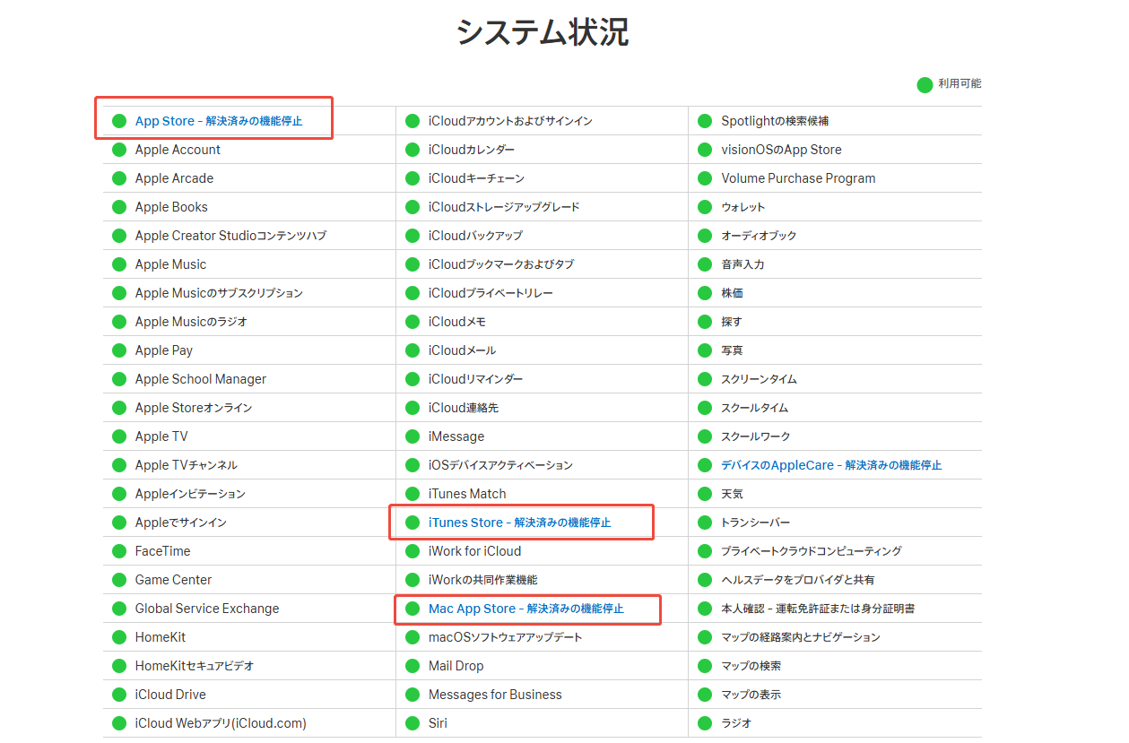Select the オーディオブック entry
This screenshot has height=743, width=1129.
coord(759,236)
